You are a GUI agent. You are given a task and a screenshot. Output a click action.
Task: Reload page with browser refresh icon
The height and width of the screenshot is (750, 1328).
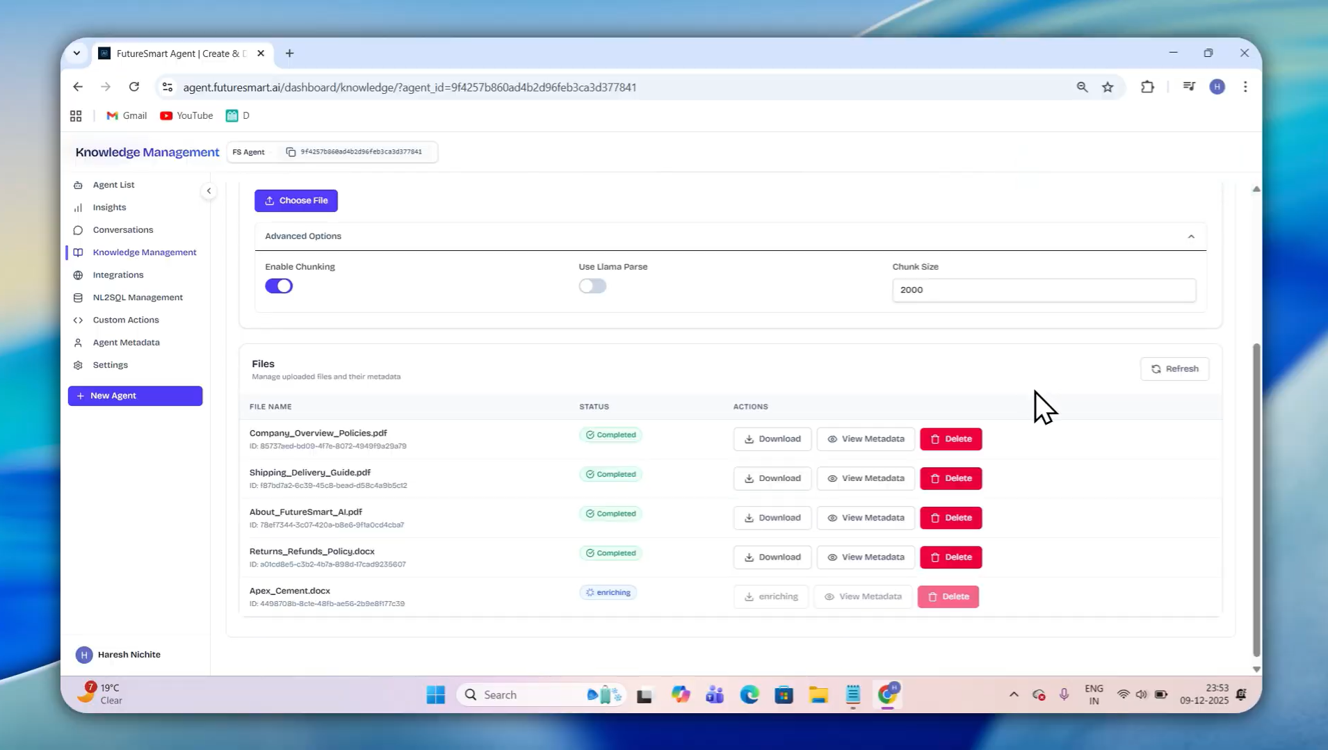click(x=134, y=87)
